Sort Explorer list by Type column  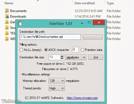[x=110, y=3]
